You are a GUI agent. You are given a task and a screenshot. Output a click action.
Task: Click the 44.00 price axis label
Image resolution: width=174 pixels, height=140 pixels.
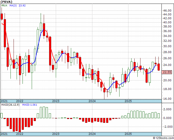coord(167,14)
